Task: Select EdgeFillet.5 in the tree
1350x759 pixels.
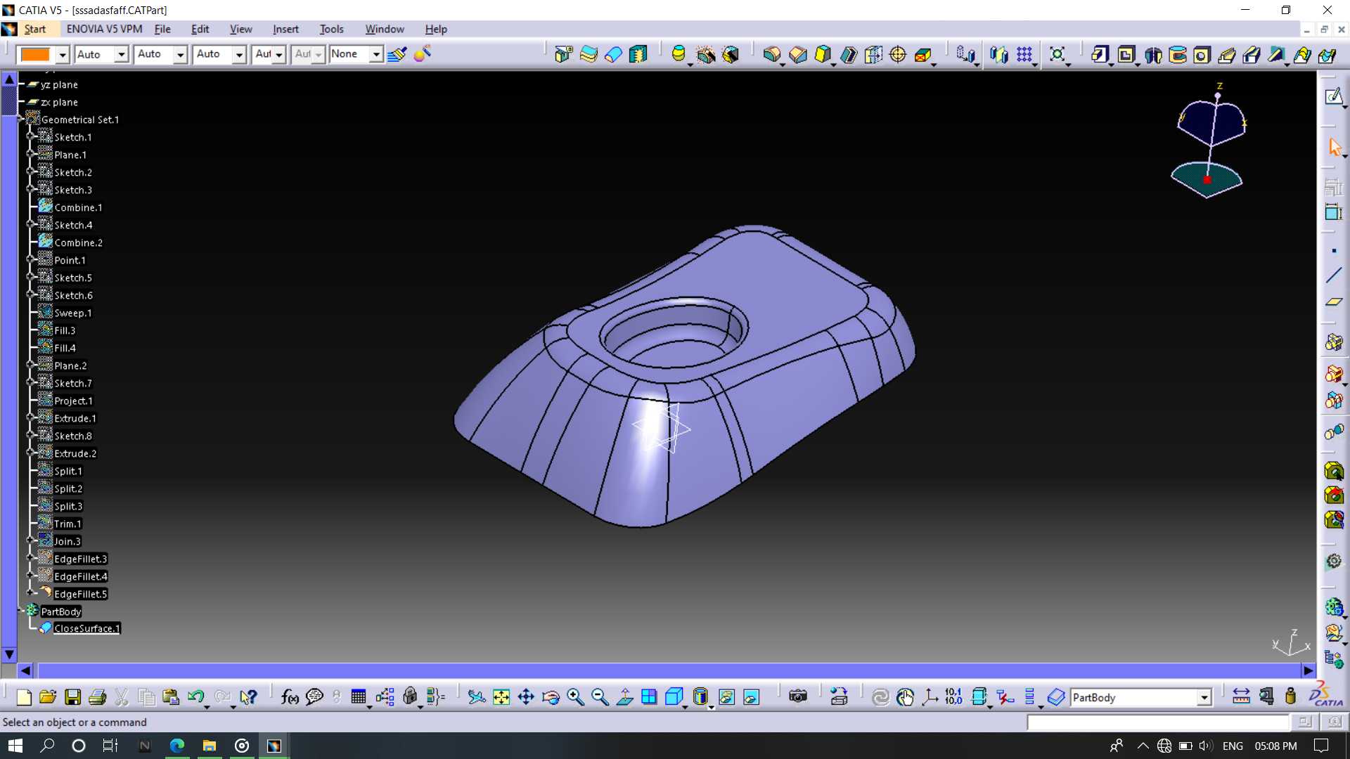Action: coord(81,594)
